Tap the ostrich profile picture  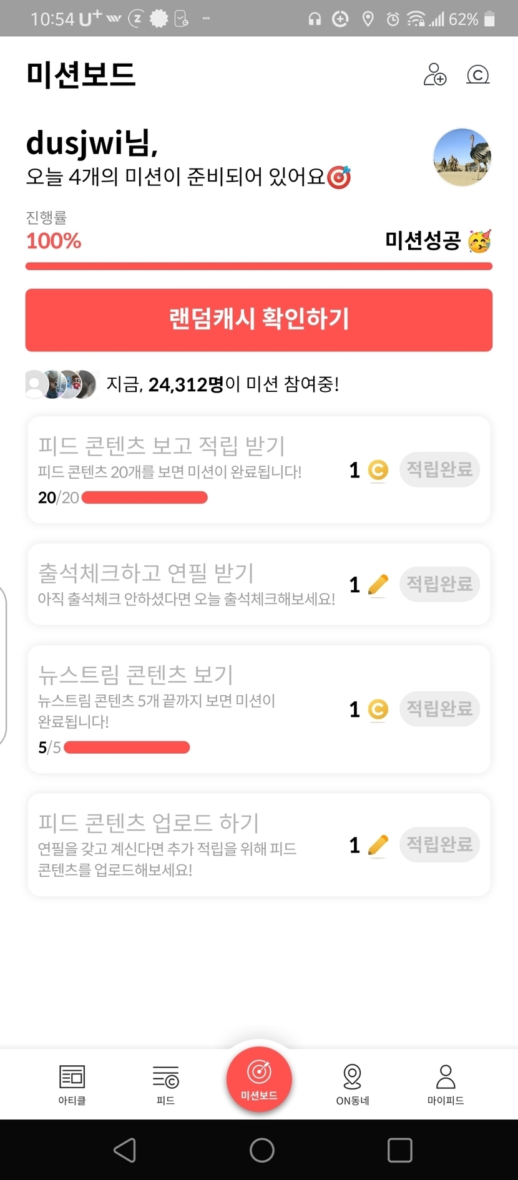[x=462, y=157]
